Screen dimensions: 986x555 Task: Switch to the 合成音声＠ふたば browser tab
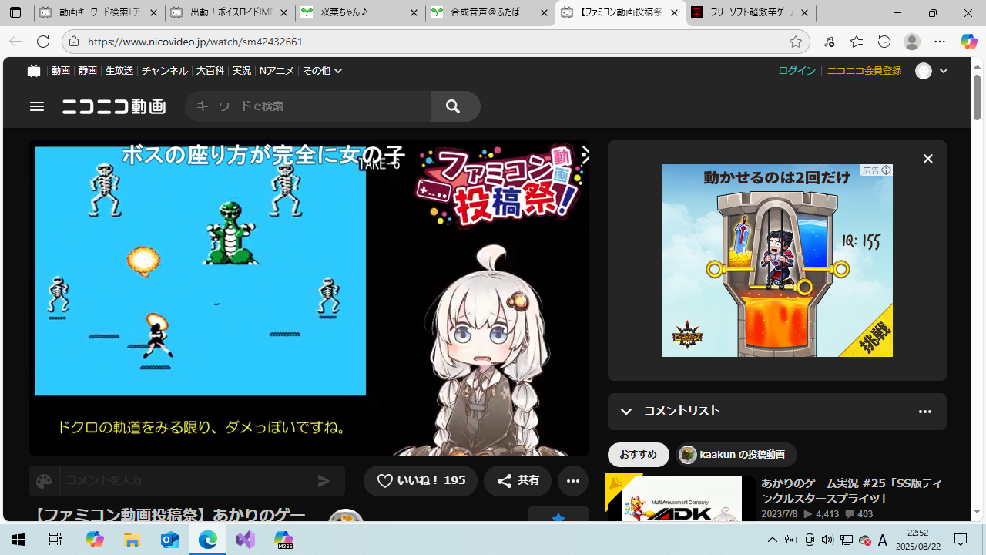coord(491,13)
